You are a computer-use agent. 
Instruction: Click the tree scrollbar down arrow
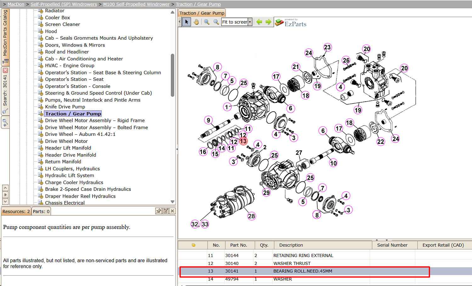click(x=172, y=202)
